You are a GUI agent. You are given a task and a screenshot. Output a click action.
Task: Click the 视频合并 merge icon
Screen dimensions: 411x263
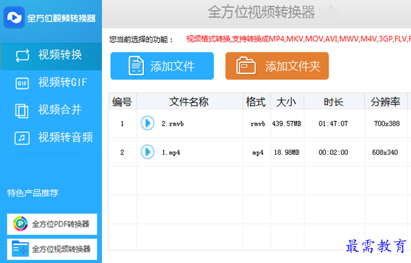coord(22,110)
